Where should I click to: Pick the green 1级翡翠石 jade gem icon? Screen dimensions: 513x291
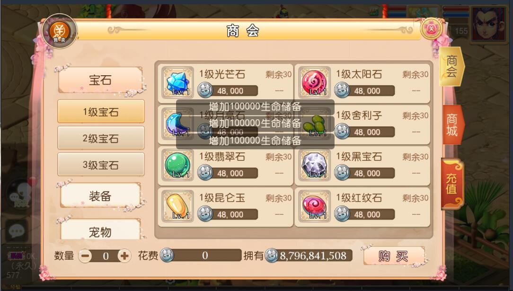point(177,165)
